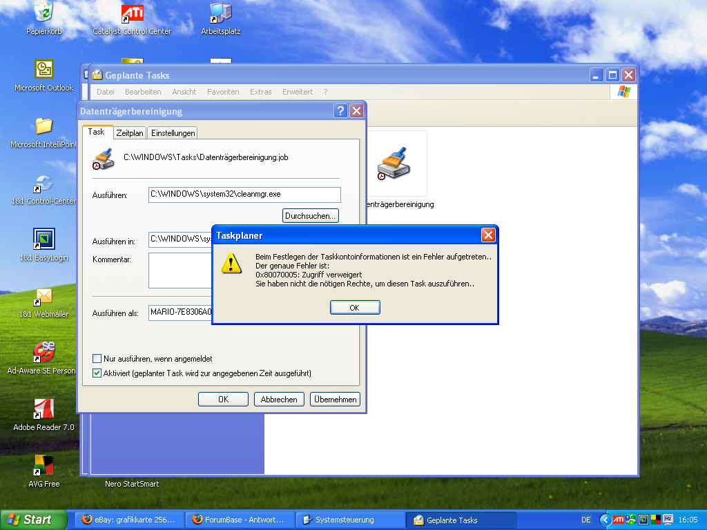The image size is (707, 530).
Task: Click the Windows flag logo in Geplante Tasks
Action: 624,92
